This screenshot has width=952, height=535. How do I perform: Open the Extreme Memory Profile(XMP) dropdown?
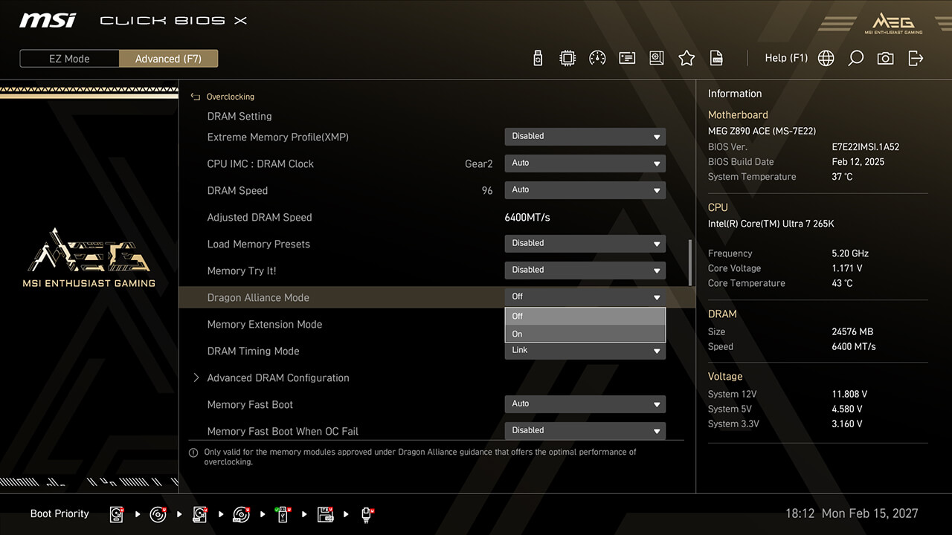point(585,137)
